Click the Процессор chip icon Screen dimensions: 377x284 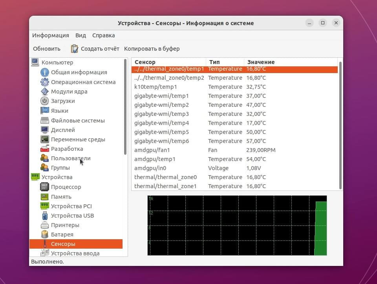44,187
